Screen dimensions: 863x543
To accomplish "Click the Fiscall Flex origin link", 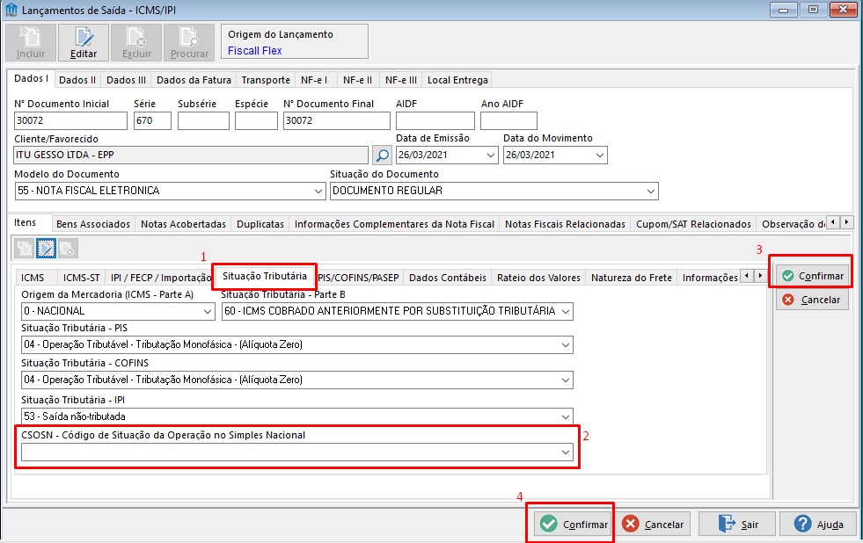I will pyautogui.click(x=255, y=51).
